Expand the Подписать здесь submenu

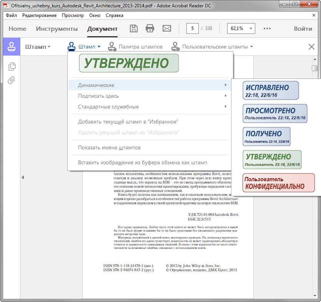click(x=150, y=96)
